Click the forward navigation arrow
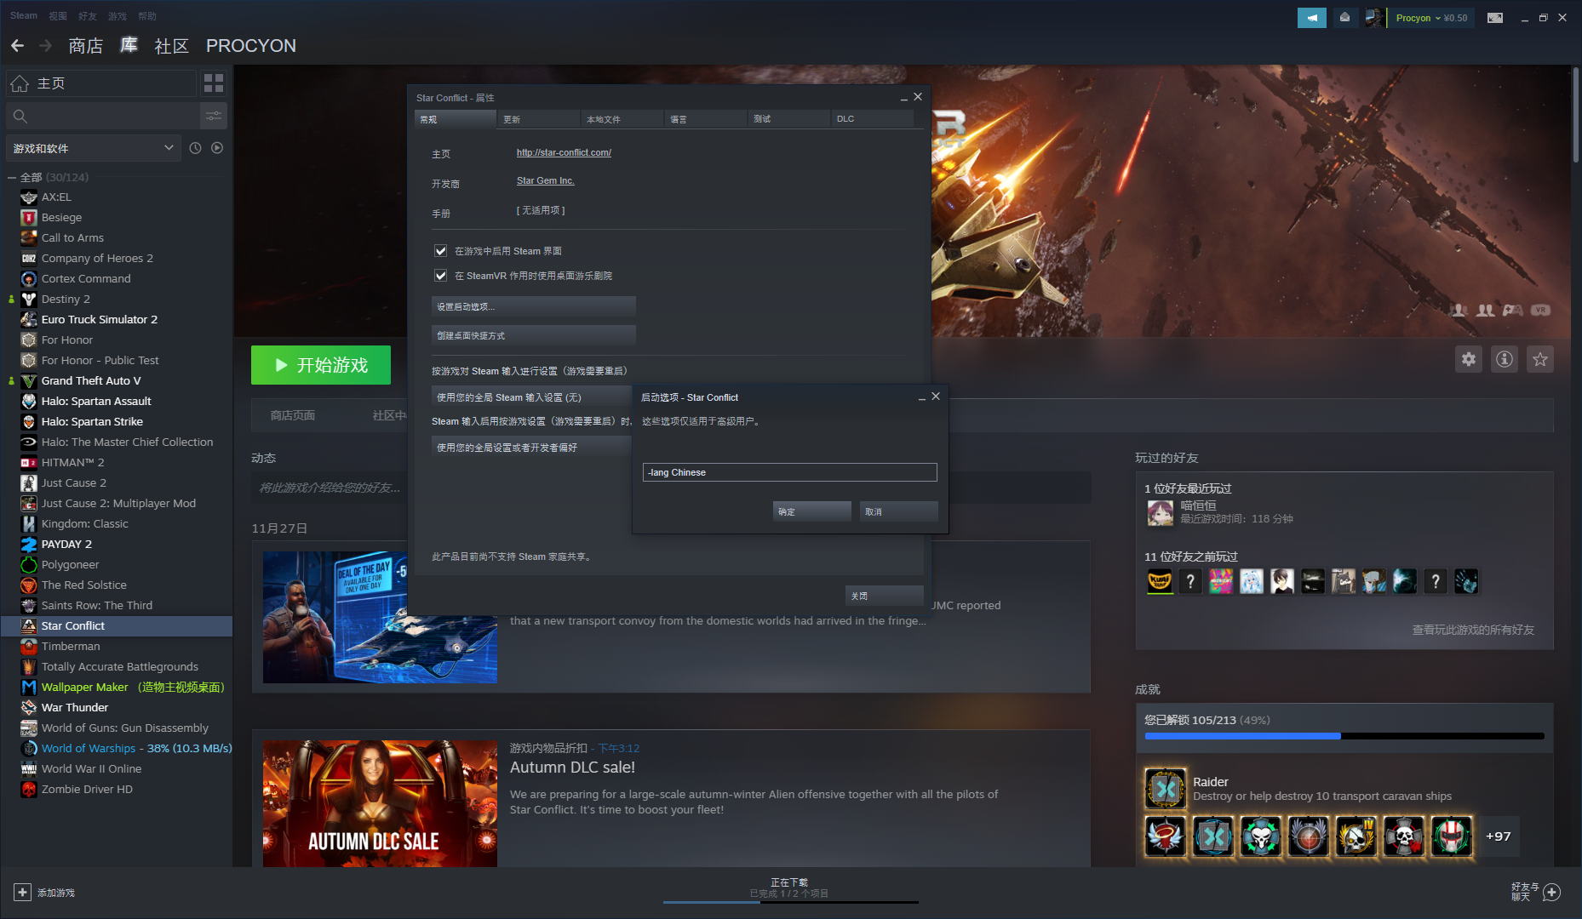This screenshot has height=919, width=1582. point(46,46)
